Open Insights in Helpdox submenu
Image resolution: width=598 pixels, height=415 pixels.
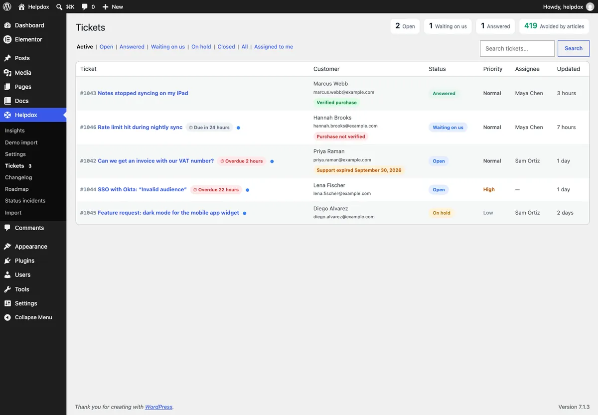(x=15, y=131)
